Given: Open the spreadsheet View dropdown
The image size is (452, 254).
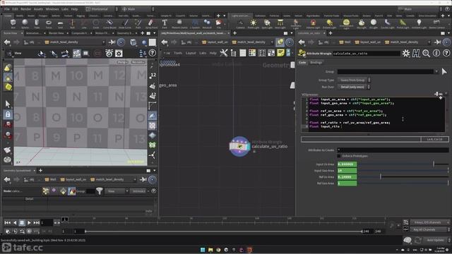Looking at the screenshot, I should [x=117, y=191].
